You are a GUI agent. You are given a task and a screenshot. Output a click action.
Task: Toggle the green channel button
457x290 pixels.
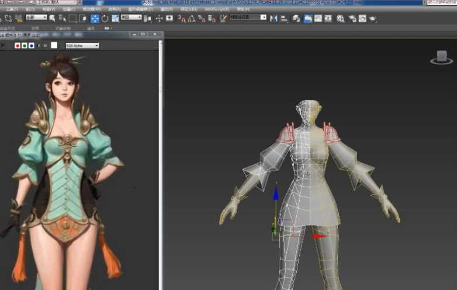tap(24, 45)
